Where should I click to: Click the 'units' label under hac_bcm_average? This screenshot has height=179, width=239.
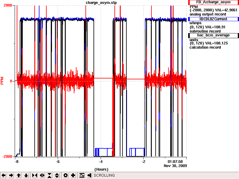coord(194,40)
